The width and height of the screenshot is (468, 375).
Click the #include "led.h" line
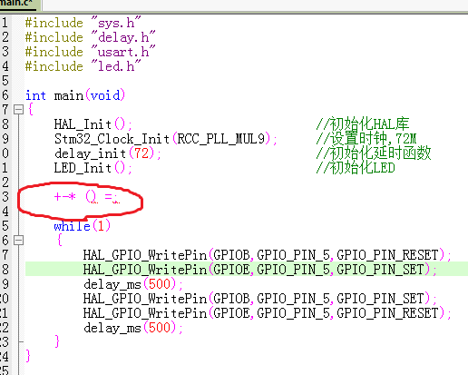83,66
